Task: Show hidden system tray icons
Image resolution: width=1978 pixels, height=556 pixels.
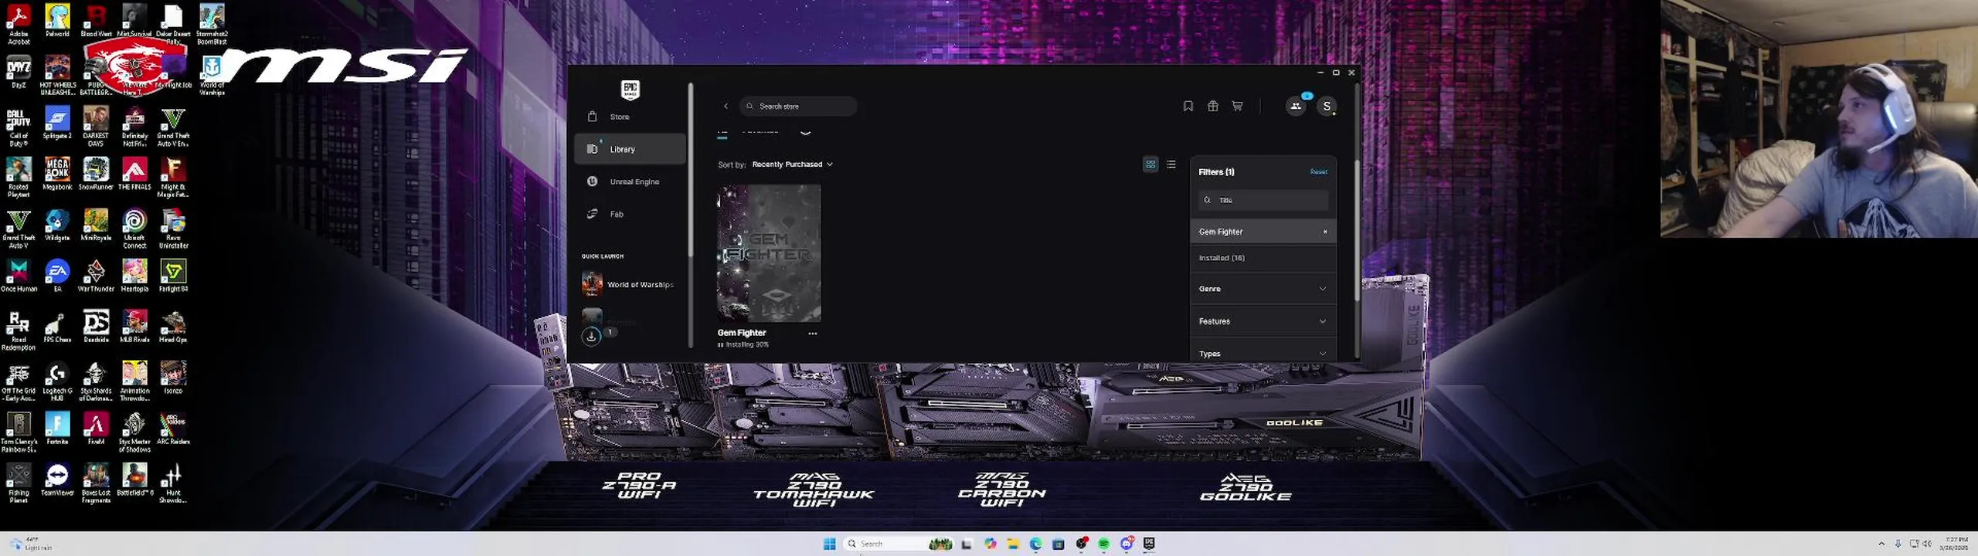Action: point(1881,544)
